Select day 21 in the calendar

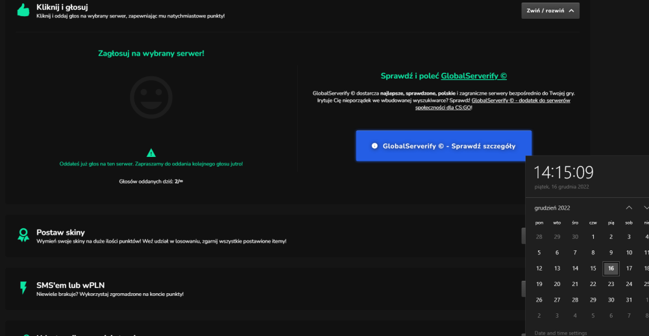point(575,284)
